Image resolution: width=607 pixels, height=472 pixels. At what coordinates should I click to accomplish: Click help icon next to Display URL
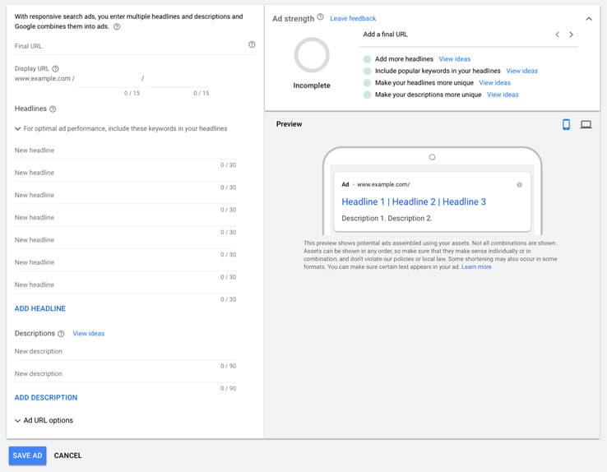coord(56,68)
